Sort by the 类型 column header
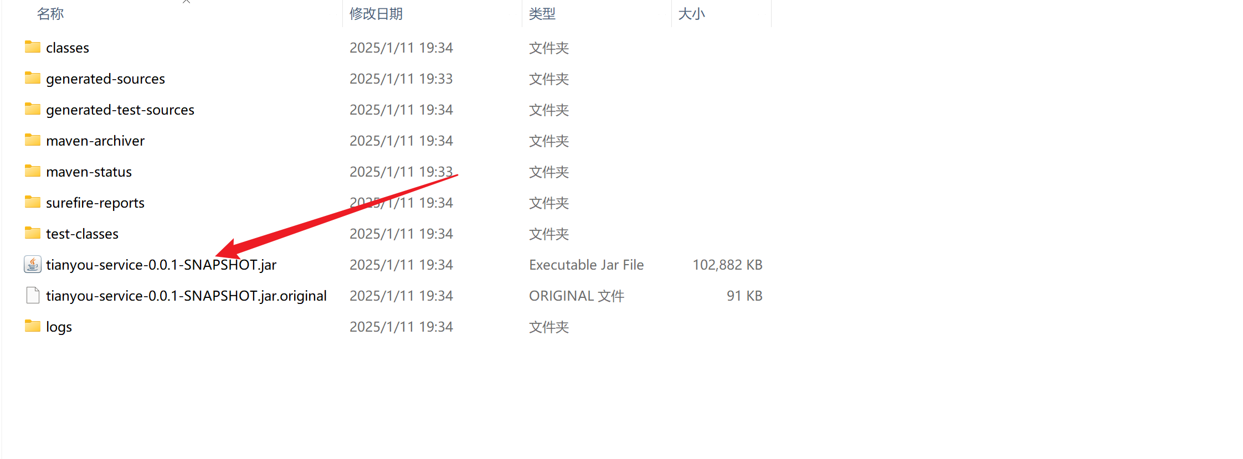 coord(542,14)
